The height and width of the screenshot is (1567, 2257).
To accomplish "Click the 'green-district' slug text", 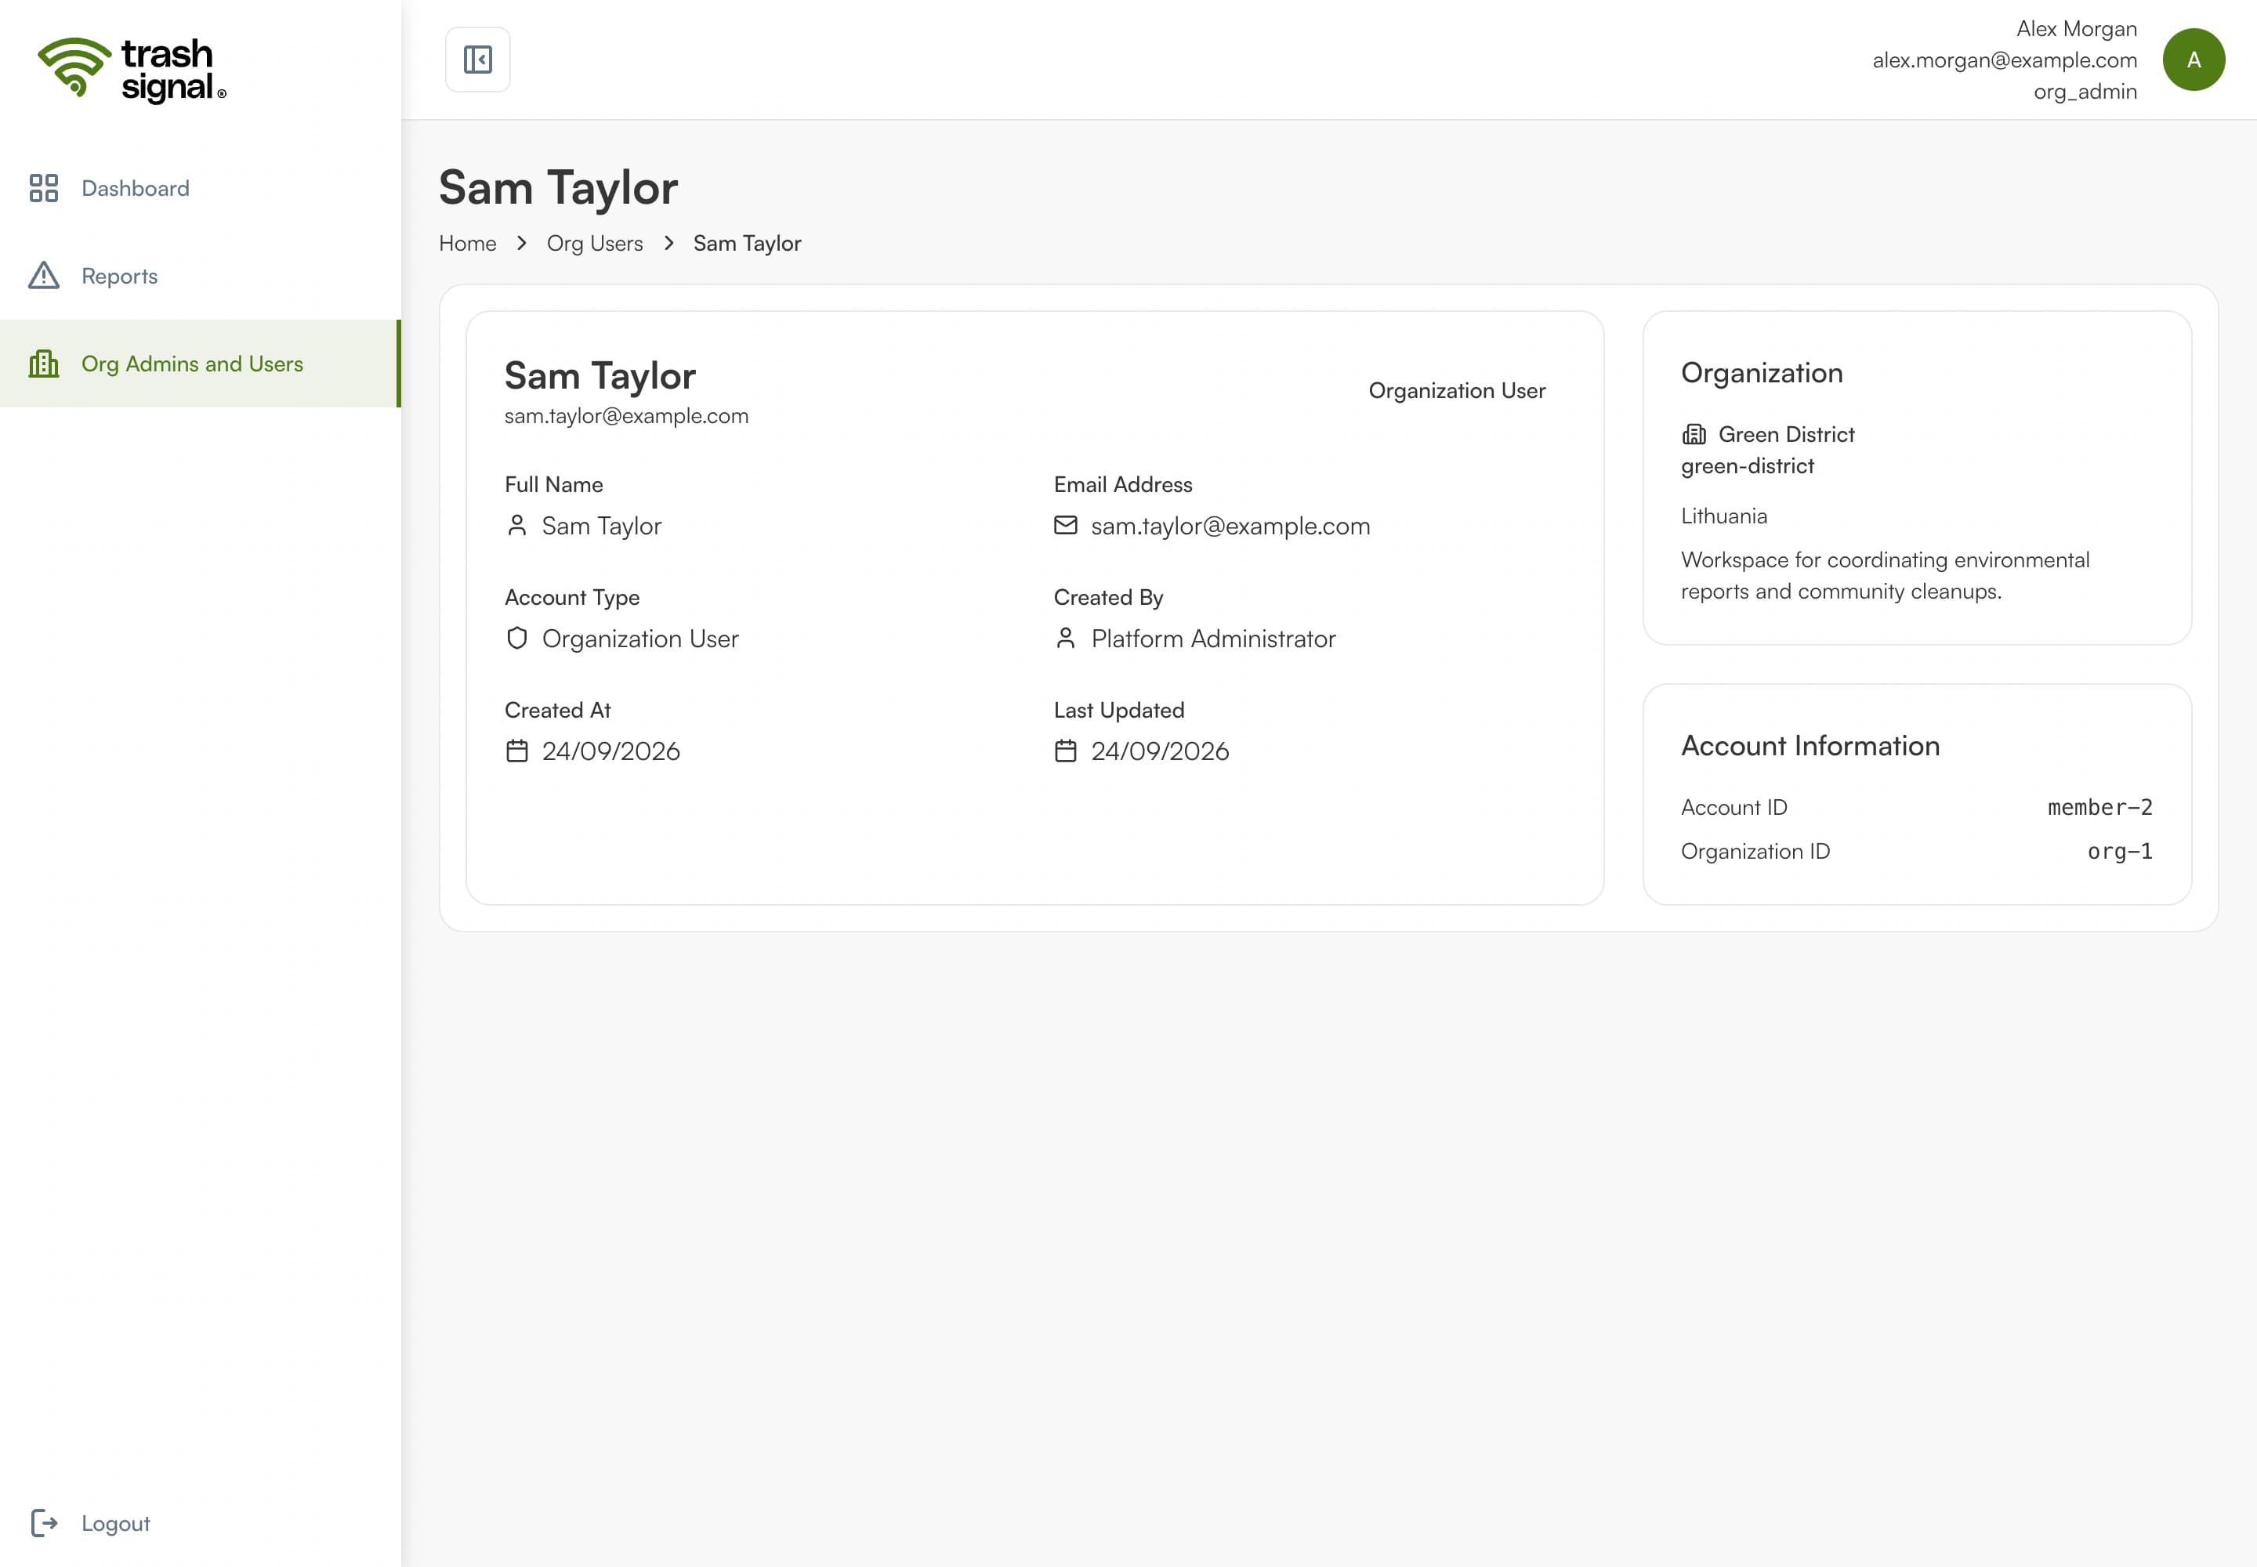I will click(x=1748, y=466).
